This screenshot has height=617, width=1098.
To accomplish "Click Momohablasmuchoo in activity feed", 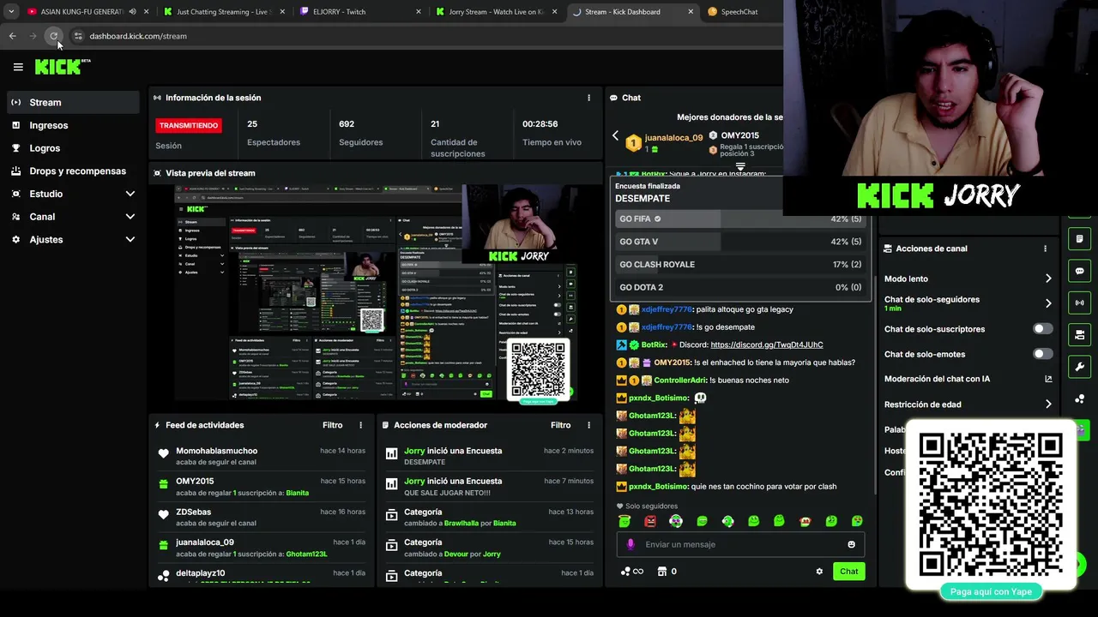I will (216, 451).
